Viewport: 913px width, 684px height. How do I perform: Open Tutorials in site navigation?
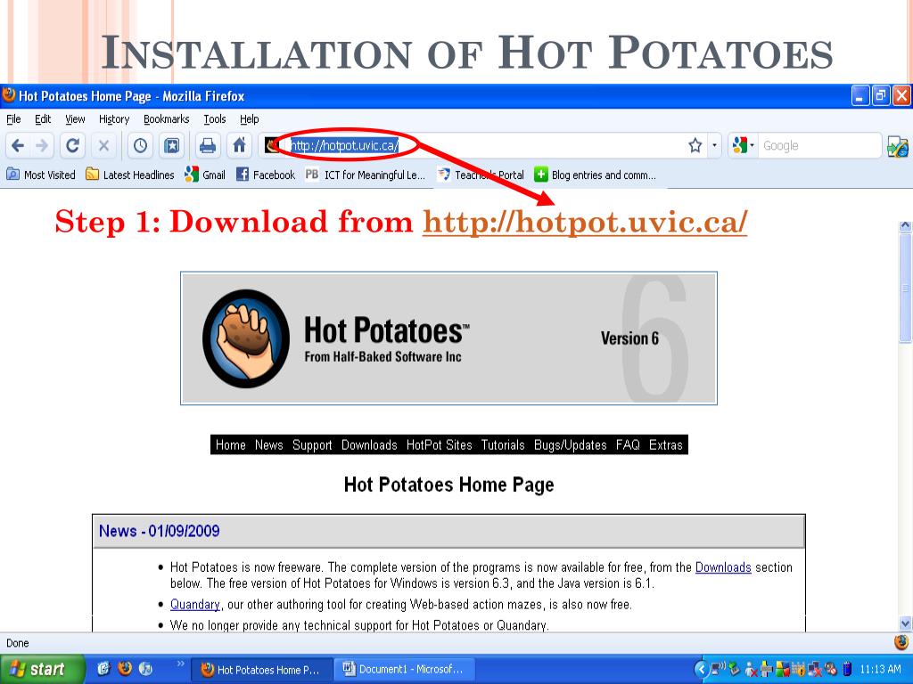(x=503, y=445)
